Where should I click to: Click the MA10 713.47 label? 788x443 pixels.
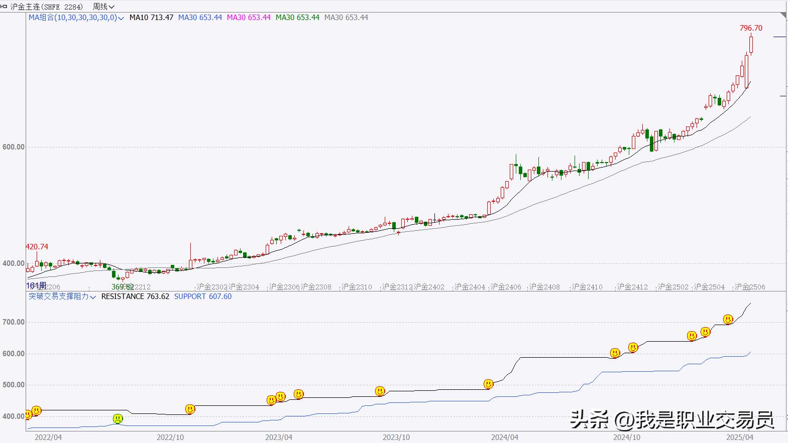[x=151, y=18]
